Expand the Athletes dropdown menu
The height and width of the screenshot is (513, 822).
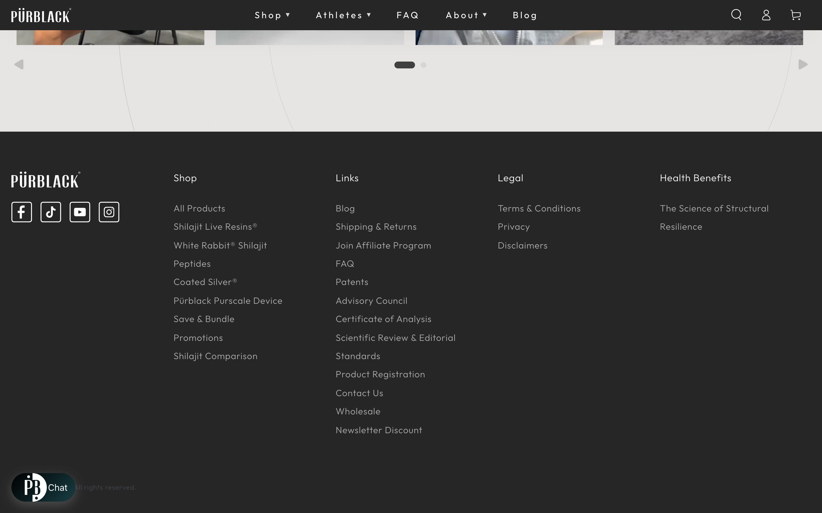(343, 15)
